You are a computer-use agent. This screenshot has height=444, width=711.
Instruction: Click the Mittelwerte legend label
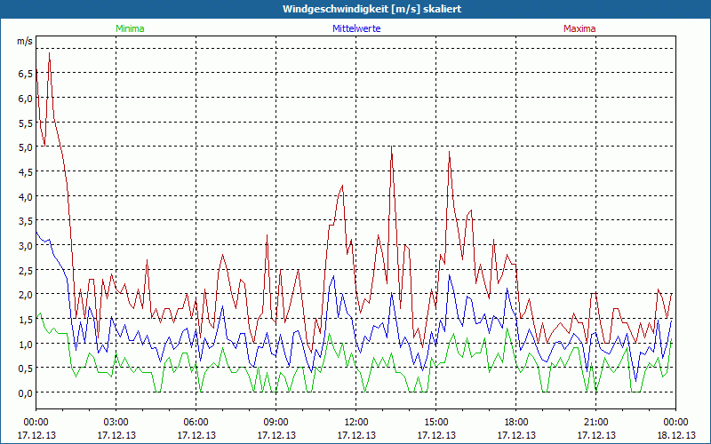(356, 28)
